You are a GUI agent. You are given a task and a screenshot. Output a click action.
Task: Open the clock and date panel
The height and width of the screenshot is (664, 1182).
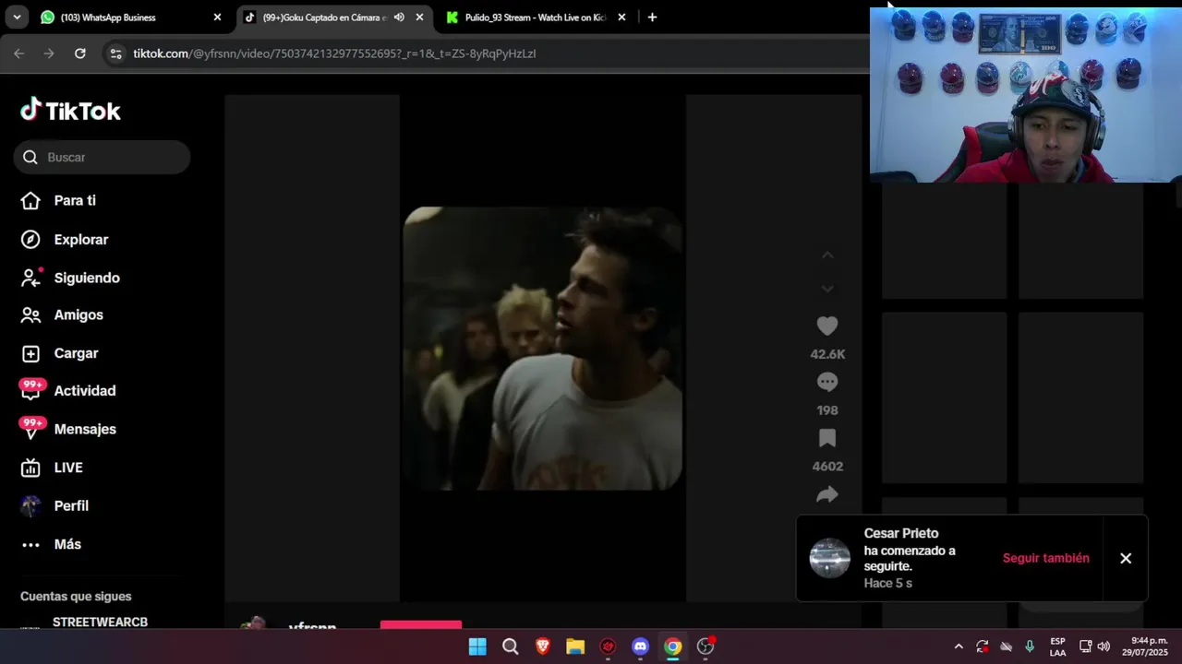[x=1145, y=646]
